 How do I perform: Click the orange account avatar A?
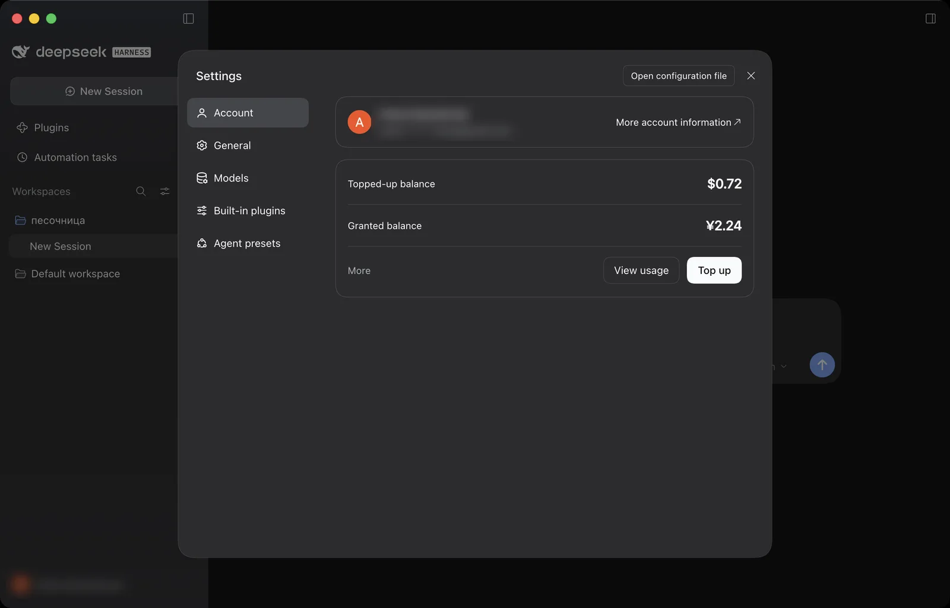pos(359,122)
